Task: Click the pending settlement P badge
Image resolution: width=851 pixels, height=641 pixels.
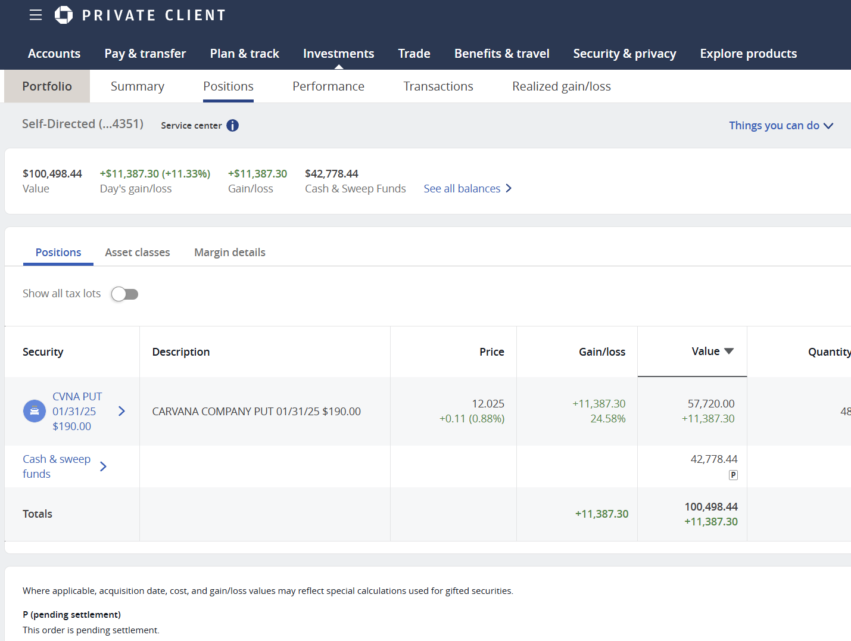Action: (733, 475)
